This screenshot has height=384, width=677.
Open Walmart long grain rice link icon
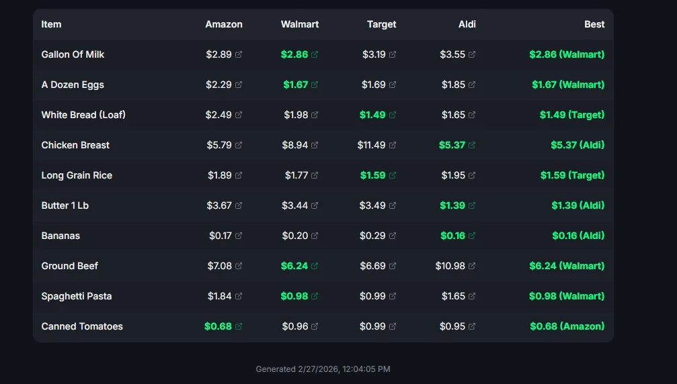tap(315, 175)
